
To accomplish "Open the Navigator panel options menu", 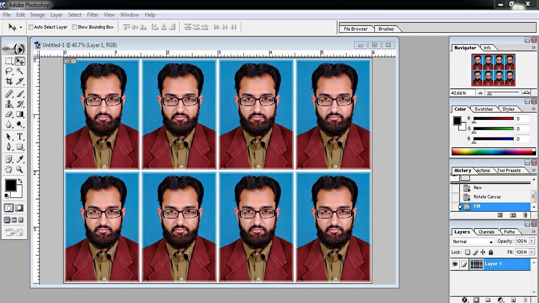I will click(x=534, y=48).
